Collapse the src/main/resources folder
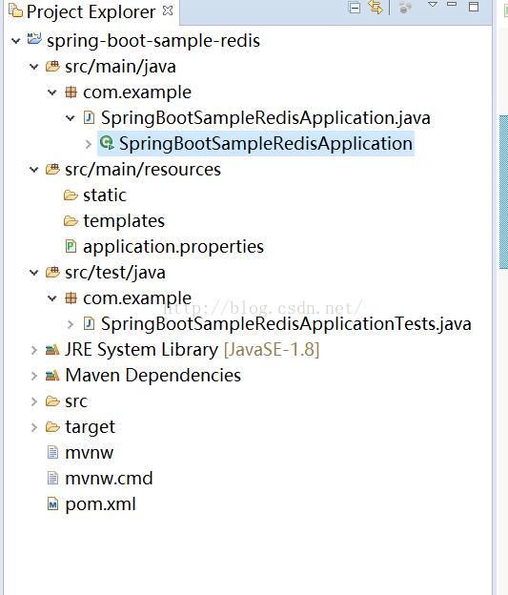This screenshot has width=508, height=595. 33,169
